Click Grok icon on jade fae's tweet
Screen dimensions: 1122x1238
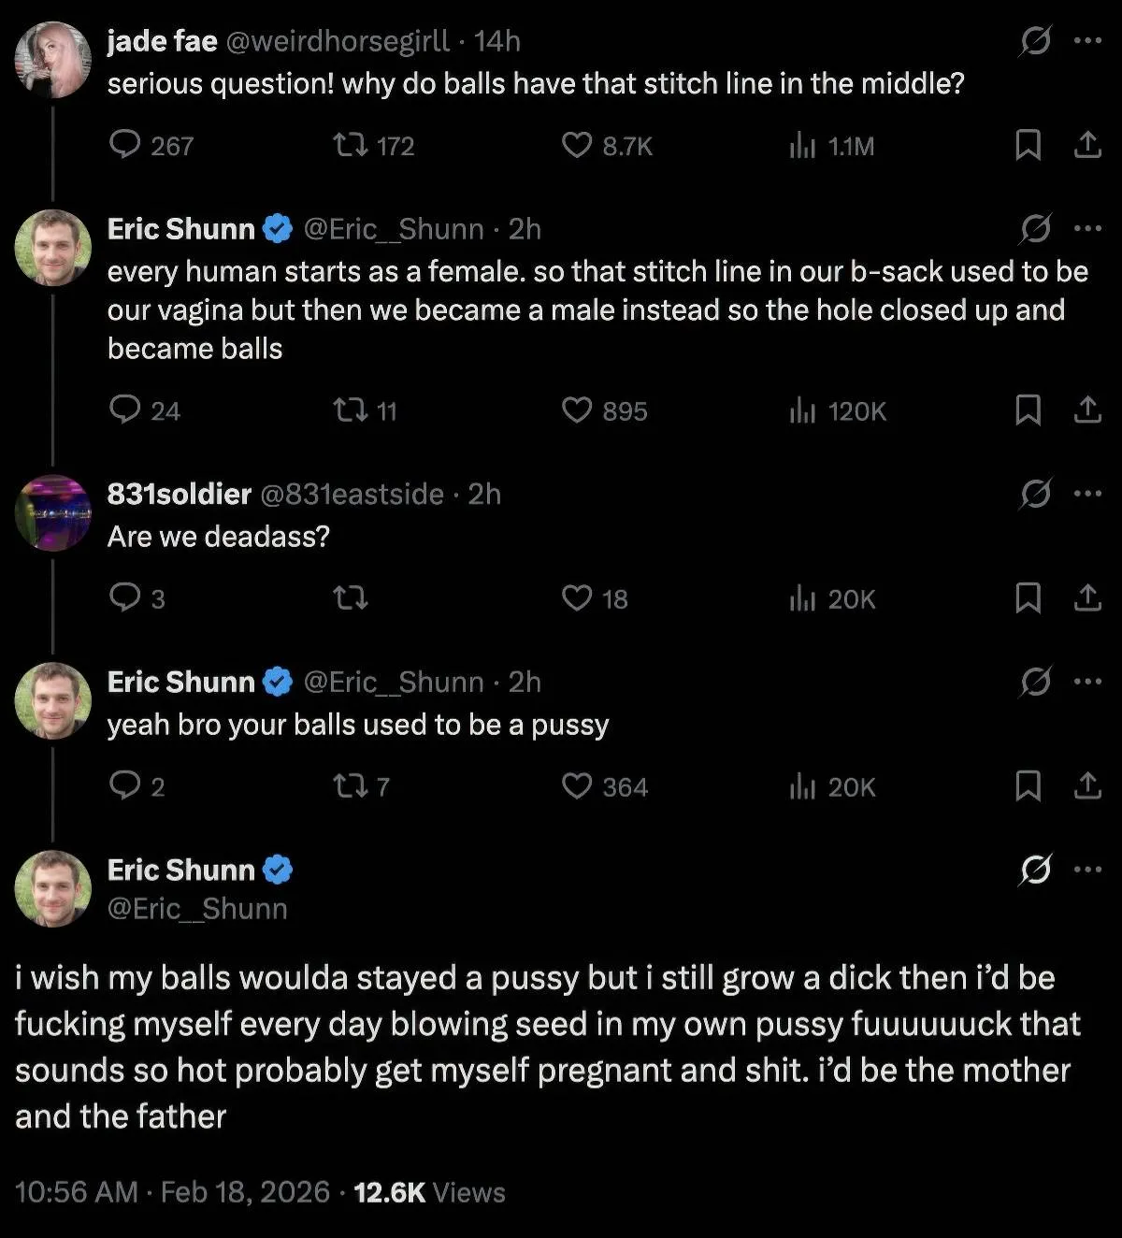(x=1035, y=41)
